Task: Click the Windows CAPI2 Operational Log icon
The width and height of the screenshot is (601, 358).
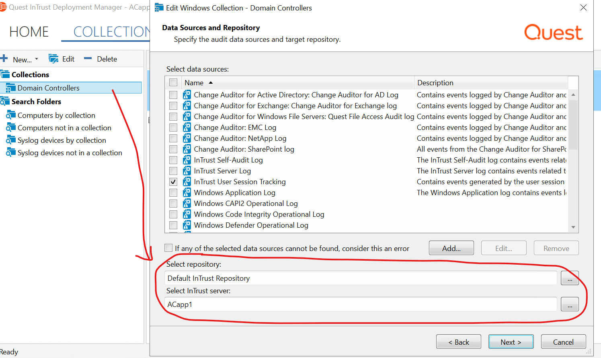Action: (187, 203)
